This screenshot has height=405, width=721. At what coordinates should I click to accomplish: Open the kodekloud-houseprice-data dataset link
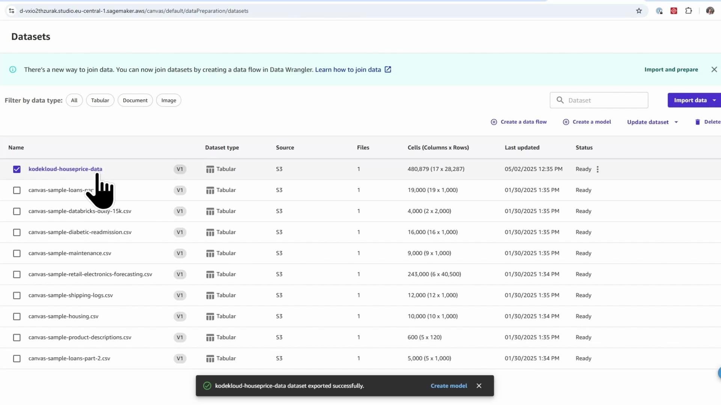coord(65,169)
